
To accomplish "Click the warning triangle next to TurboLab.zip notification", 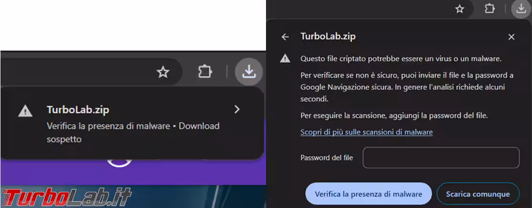I will 25,112.
